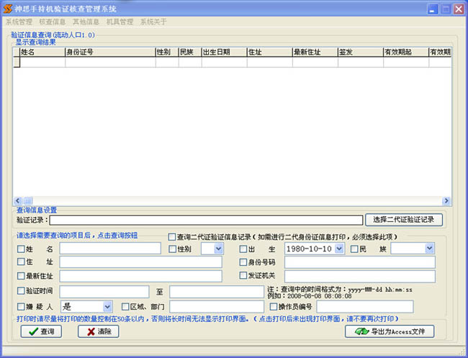Screen dimensions: 468x358
Task: Click the 区域、部门 text field
Action: [217, 307]
